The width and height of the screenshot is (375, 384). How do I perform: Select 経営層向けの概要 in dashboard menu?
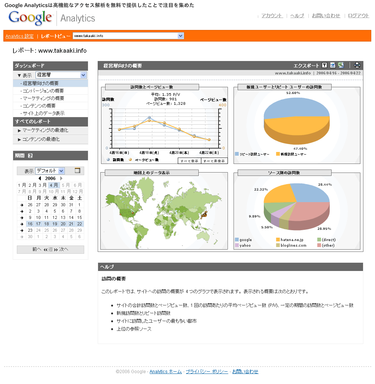(51, 83)
